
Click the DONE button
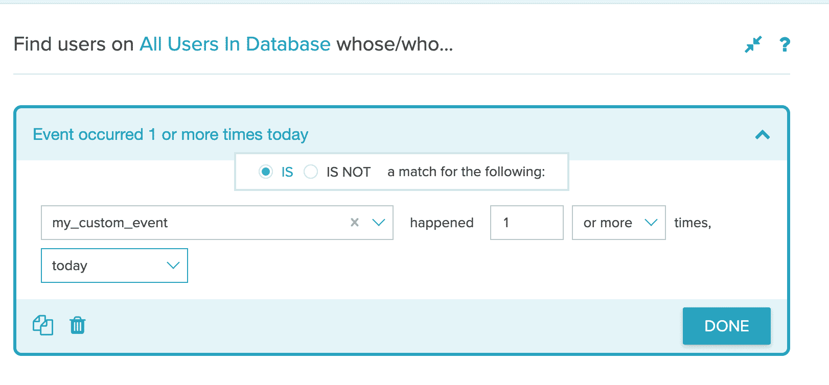pyautogui.click(x=726, y=326)
